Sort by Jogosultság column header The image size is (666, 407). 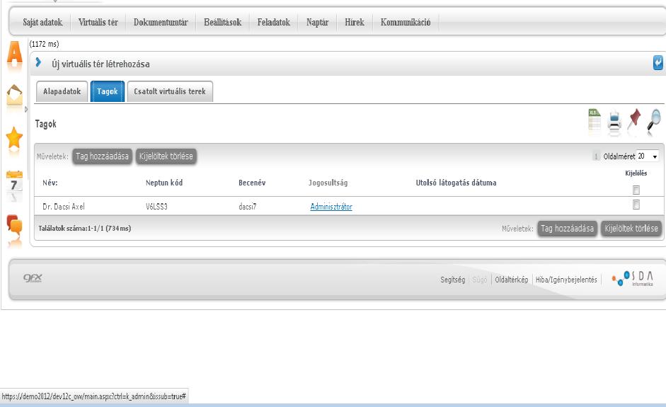[328, 183]
